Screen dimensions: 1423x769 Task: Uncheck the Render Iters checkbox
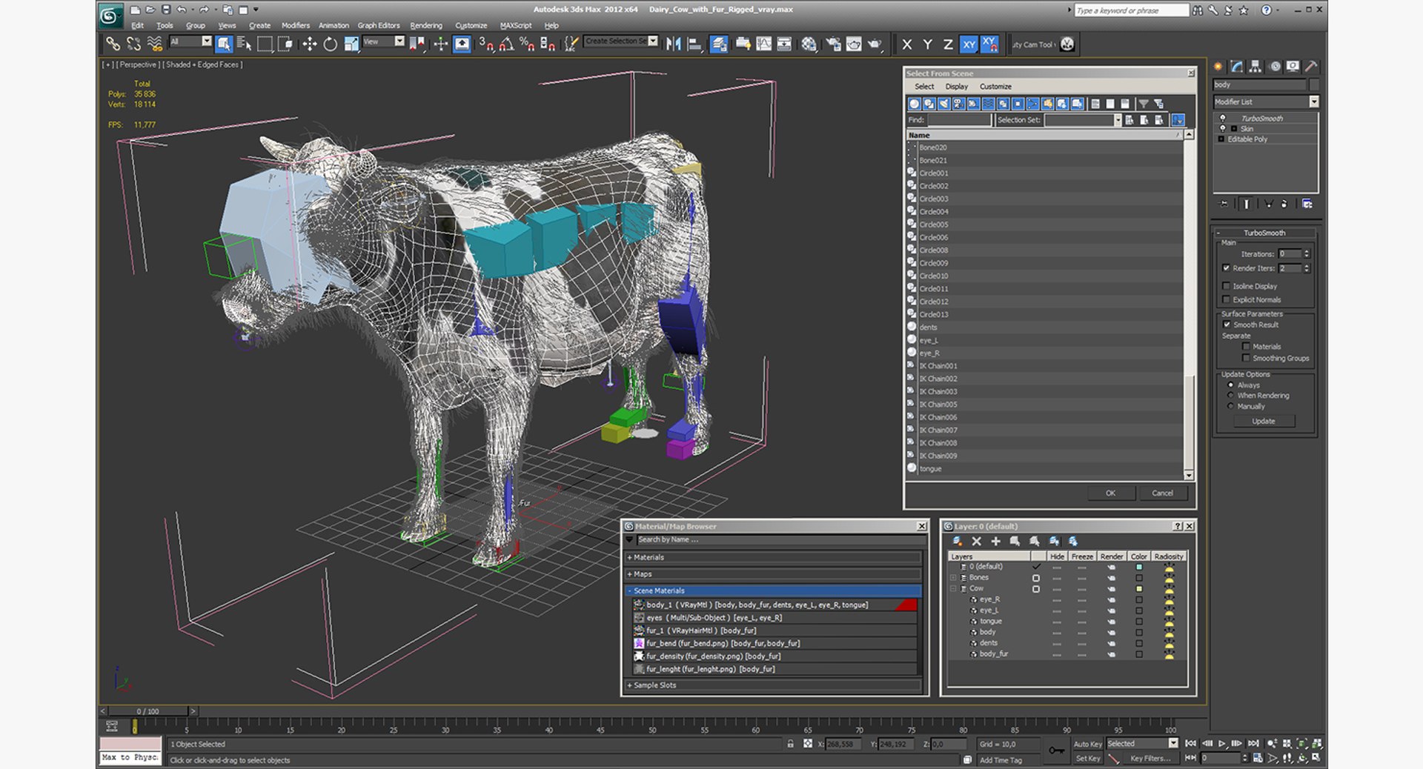pyautogui.click(x=1226, y=268)
